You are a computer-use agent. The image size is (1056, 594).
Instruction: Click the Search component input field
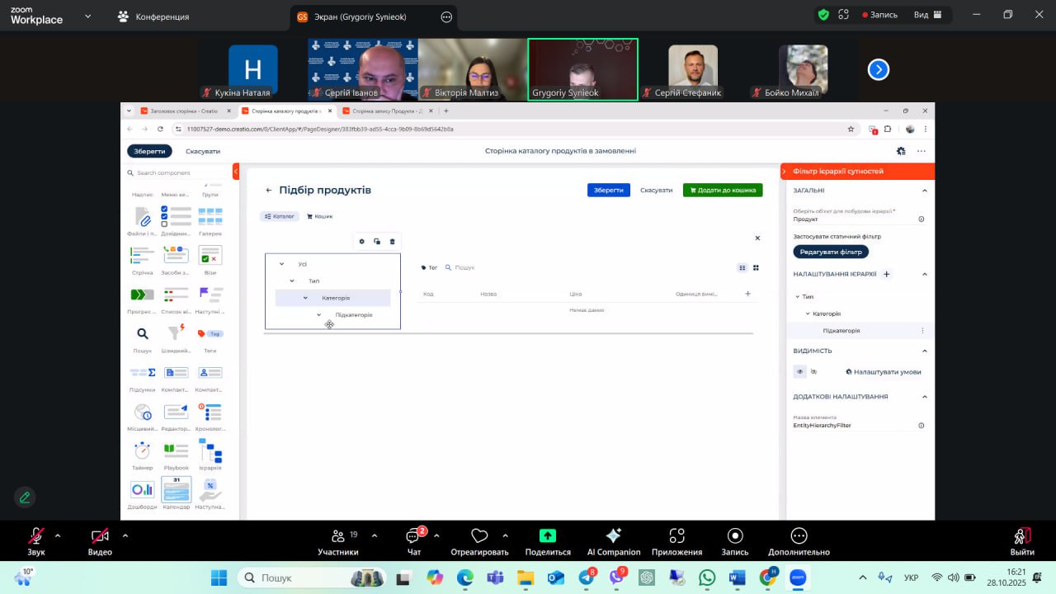coord(178,173)
